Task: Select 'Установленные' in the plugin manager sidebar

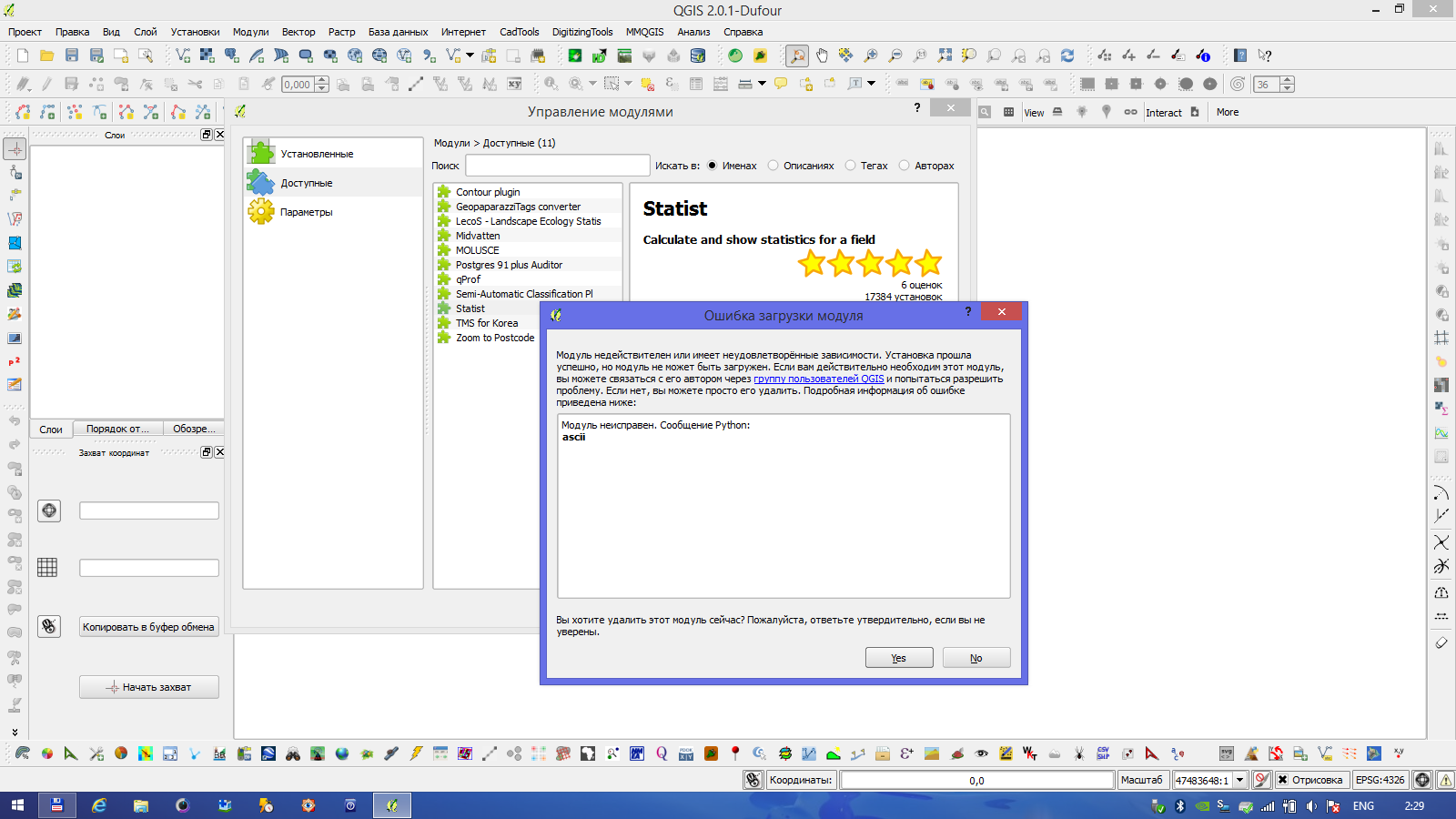Action: [317, 154]
